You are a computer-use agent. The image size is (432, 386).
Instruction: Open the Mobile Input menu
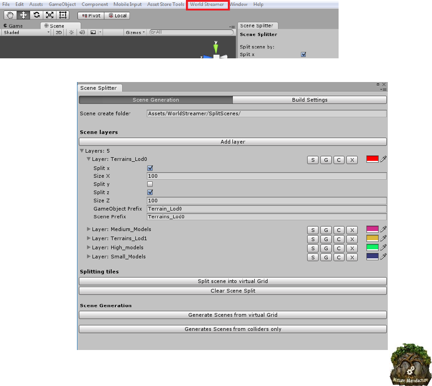tap(128, 5)
